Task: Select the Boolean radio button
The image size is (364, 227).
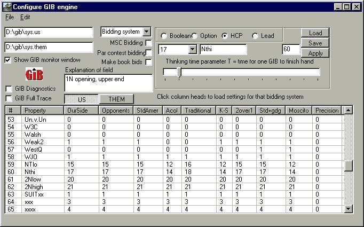Action: (164, 36)
